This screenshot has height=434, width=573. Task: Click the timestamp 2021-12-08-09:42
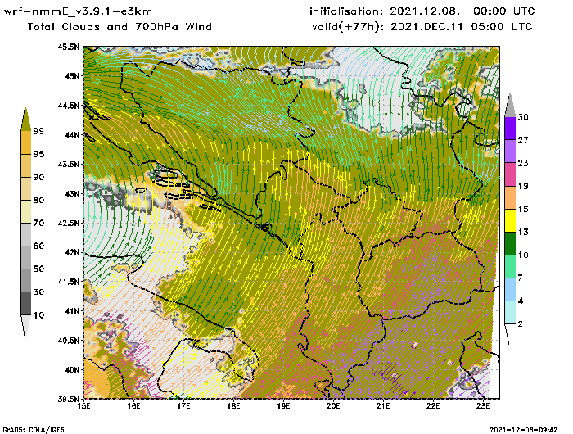pos(524,429)
